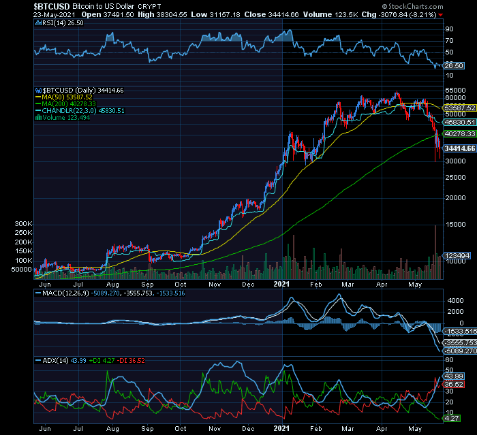The width and height of the screenshot is (477, 435).
Task: Click the Close 34414.66 header value
Action: pos(272,14)
